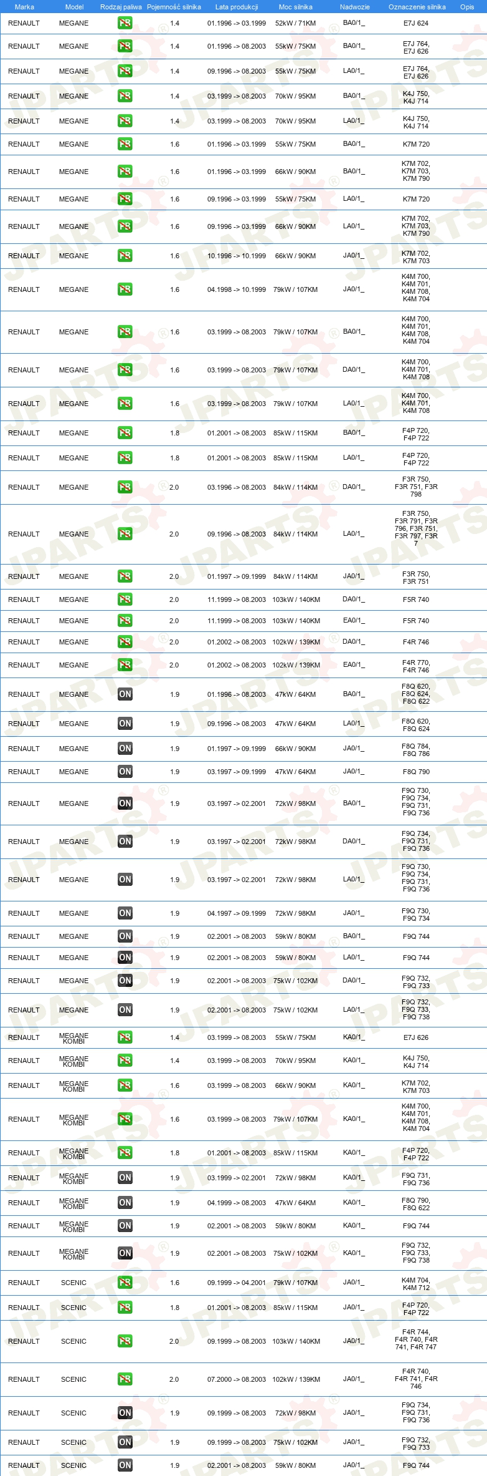Click petrol icon in Megane EA0/1_ F5R 740 row
Image resolution: width=487 pixels, height=1476 pixels.
point(125,621)
